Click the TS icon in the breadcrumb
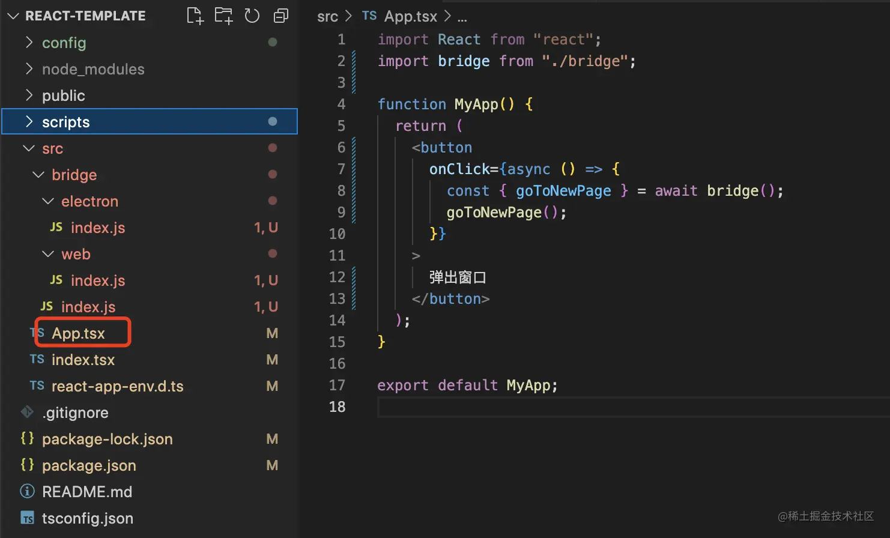Screen dimensions: 890x538 [369, 16]
